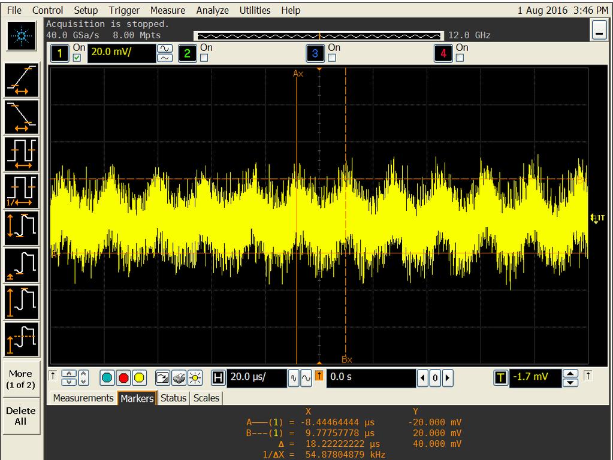Switch to the Status tab
This screenshot has width=613, height=460.
(173, 398)
